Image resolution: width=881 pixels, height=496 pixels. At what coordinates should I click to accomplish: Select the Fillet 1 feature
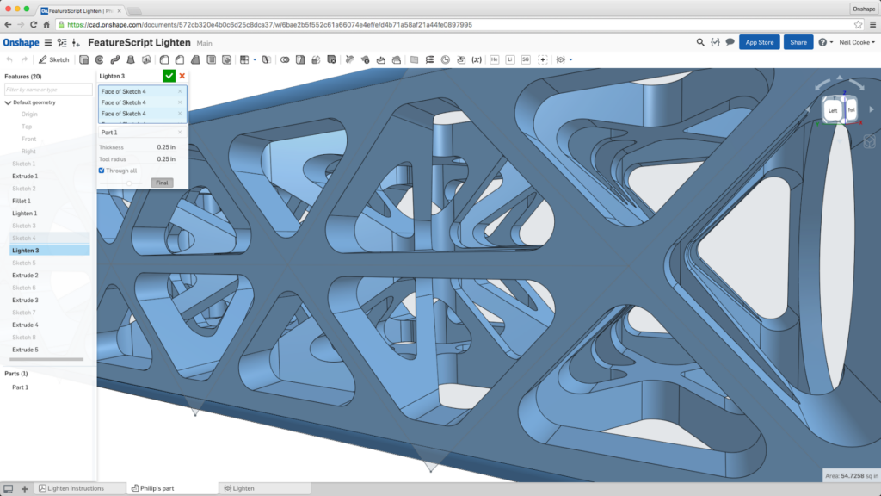(22, 201)
